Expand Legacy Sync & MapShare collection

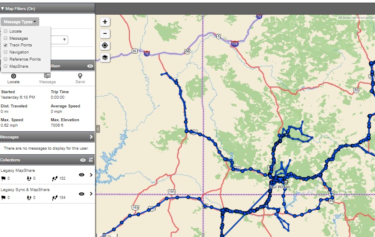click(91, 194)
